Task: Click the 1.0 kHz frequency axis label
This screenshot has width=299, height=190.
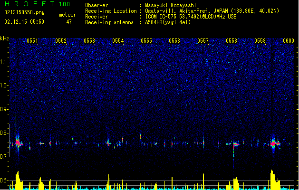Action: coord(4,85)
